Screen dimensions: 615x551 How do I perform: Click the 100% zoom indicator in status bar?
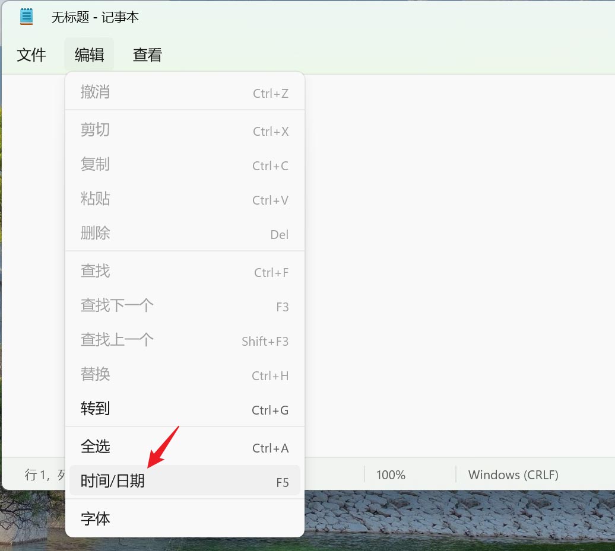pos(390,474)
